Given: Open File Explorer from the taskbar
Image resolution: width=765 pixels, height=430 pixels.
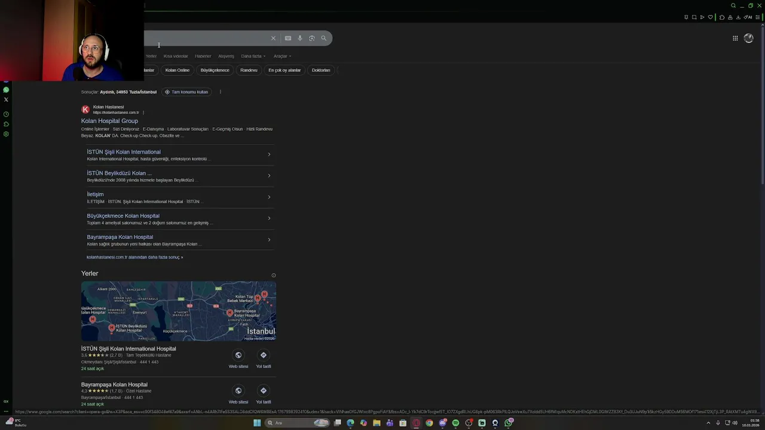Looking at the screenshot, I should [x=377, y=423].
